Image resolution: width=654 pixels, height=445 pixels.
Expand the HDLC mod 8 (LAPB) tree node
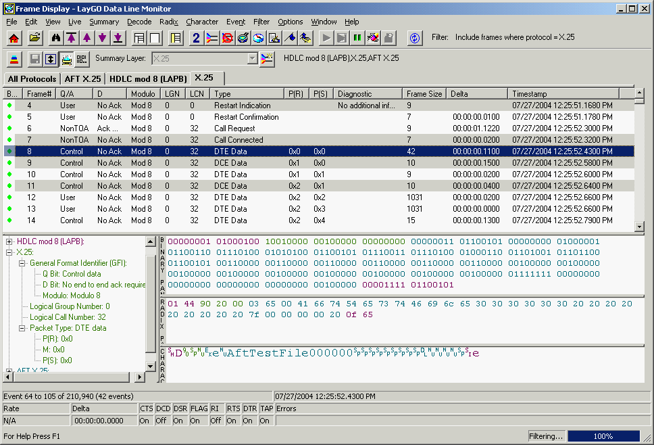(9, 241)
